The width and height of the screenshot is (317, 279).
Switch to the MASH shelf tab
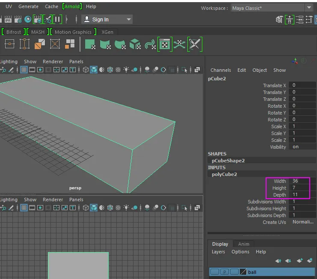click(x=38, y=32)
